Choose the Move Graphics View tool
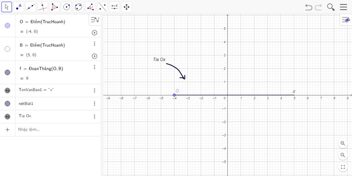352x176 pixels. [x=126, y=7]
